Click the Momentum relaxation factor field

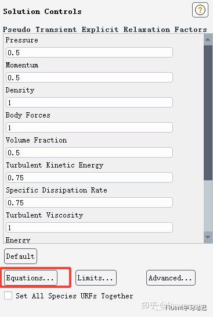click(89, 77)
